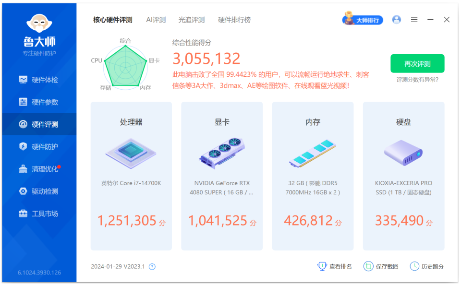Screen dimensions: 461x285
Task: Click the user avatar icon
Action: point(397,19)
